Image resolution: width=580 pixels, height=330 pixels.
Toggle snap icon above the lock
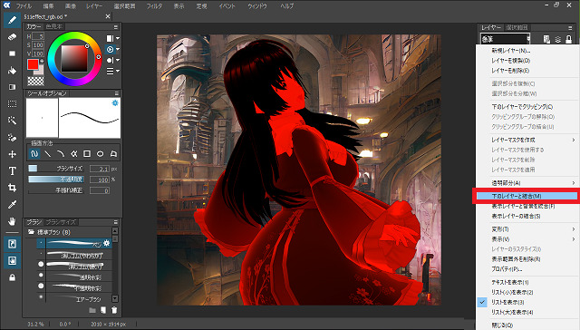coord(12,261)
